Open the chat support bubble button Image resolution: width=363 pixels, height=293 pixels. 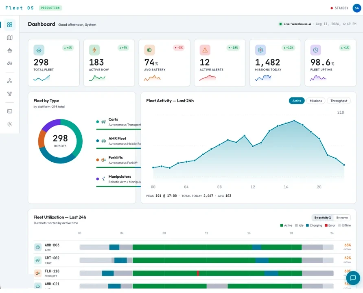click(353, 278)
